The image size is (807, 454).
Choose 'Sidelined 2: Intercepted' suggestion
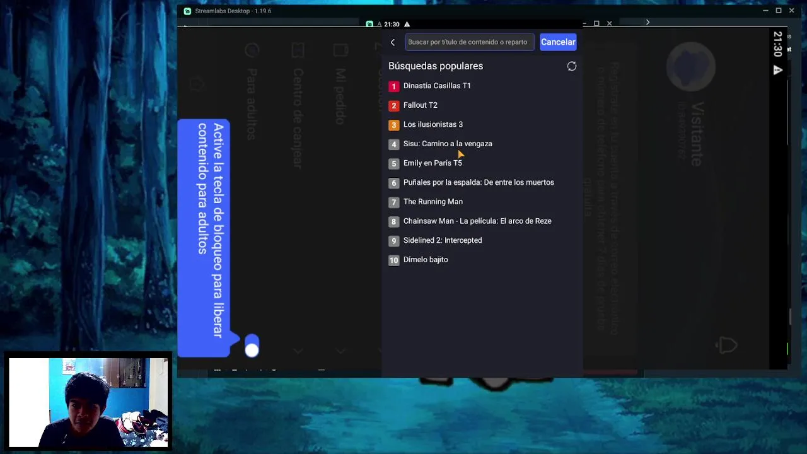click(443, 240)
